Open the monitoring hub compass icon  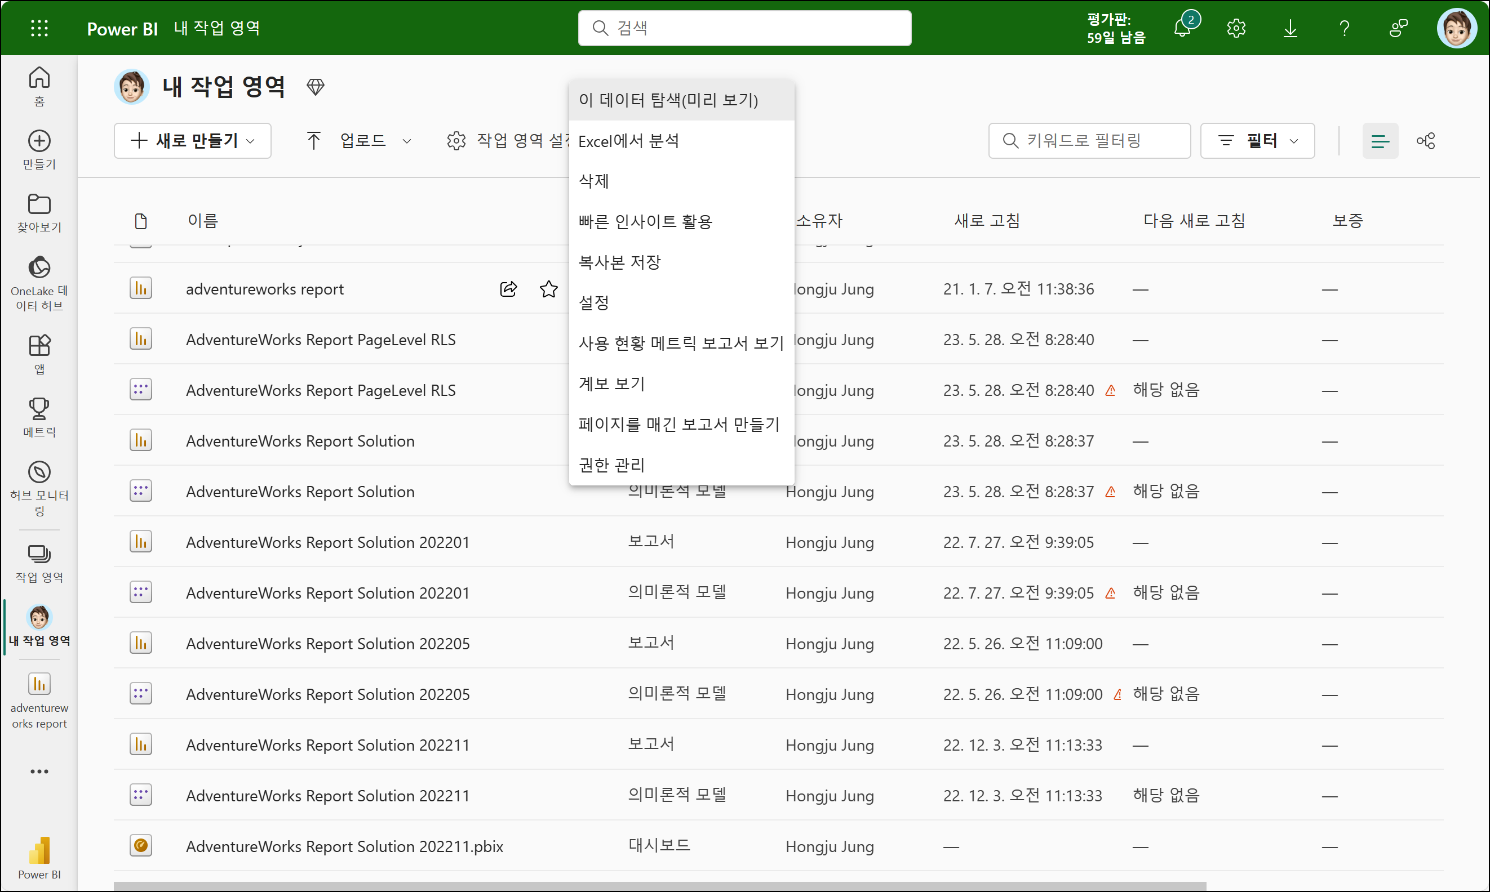39,472
